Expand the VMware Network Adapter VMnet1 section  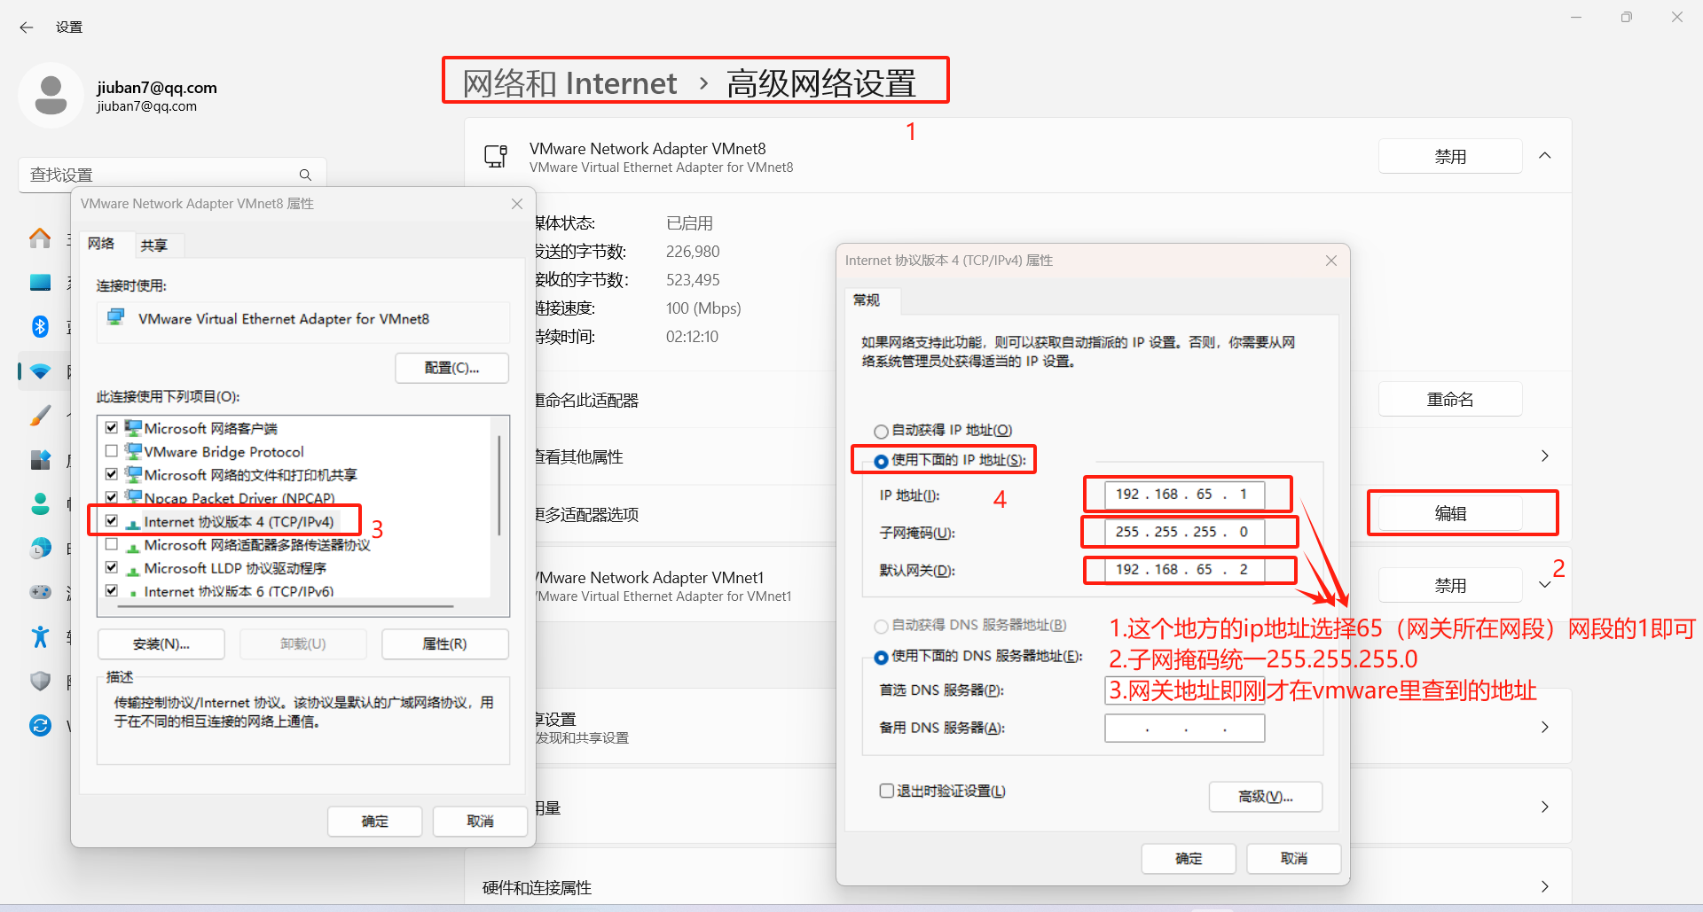[1545, 585]
